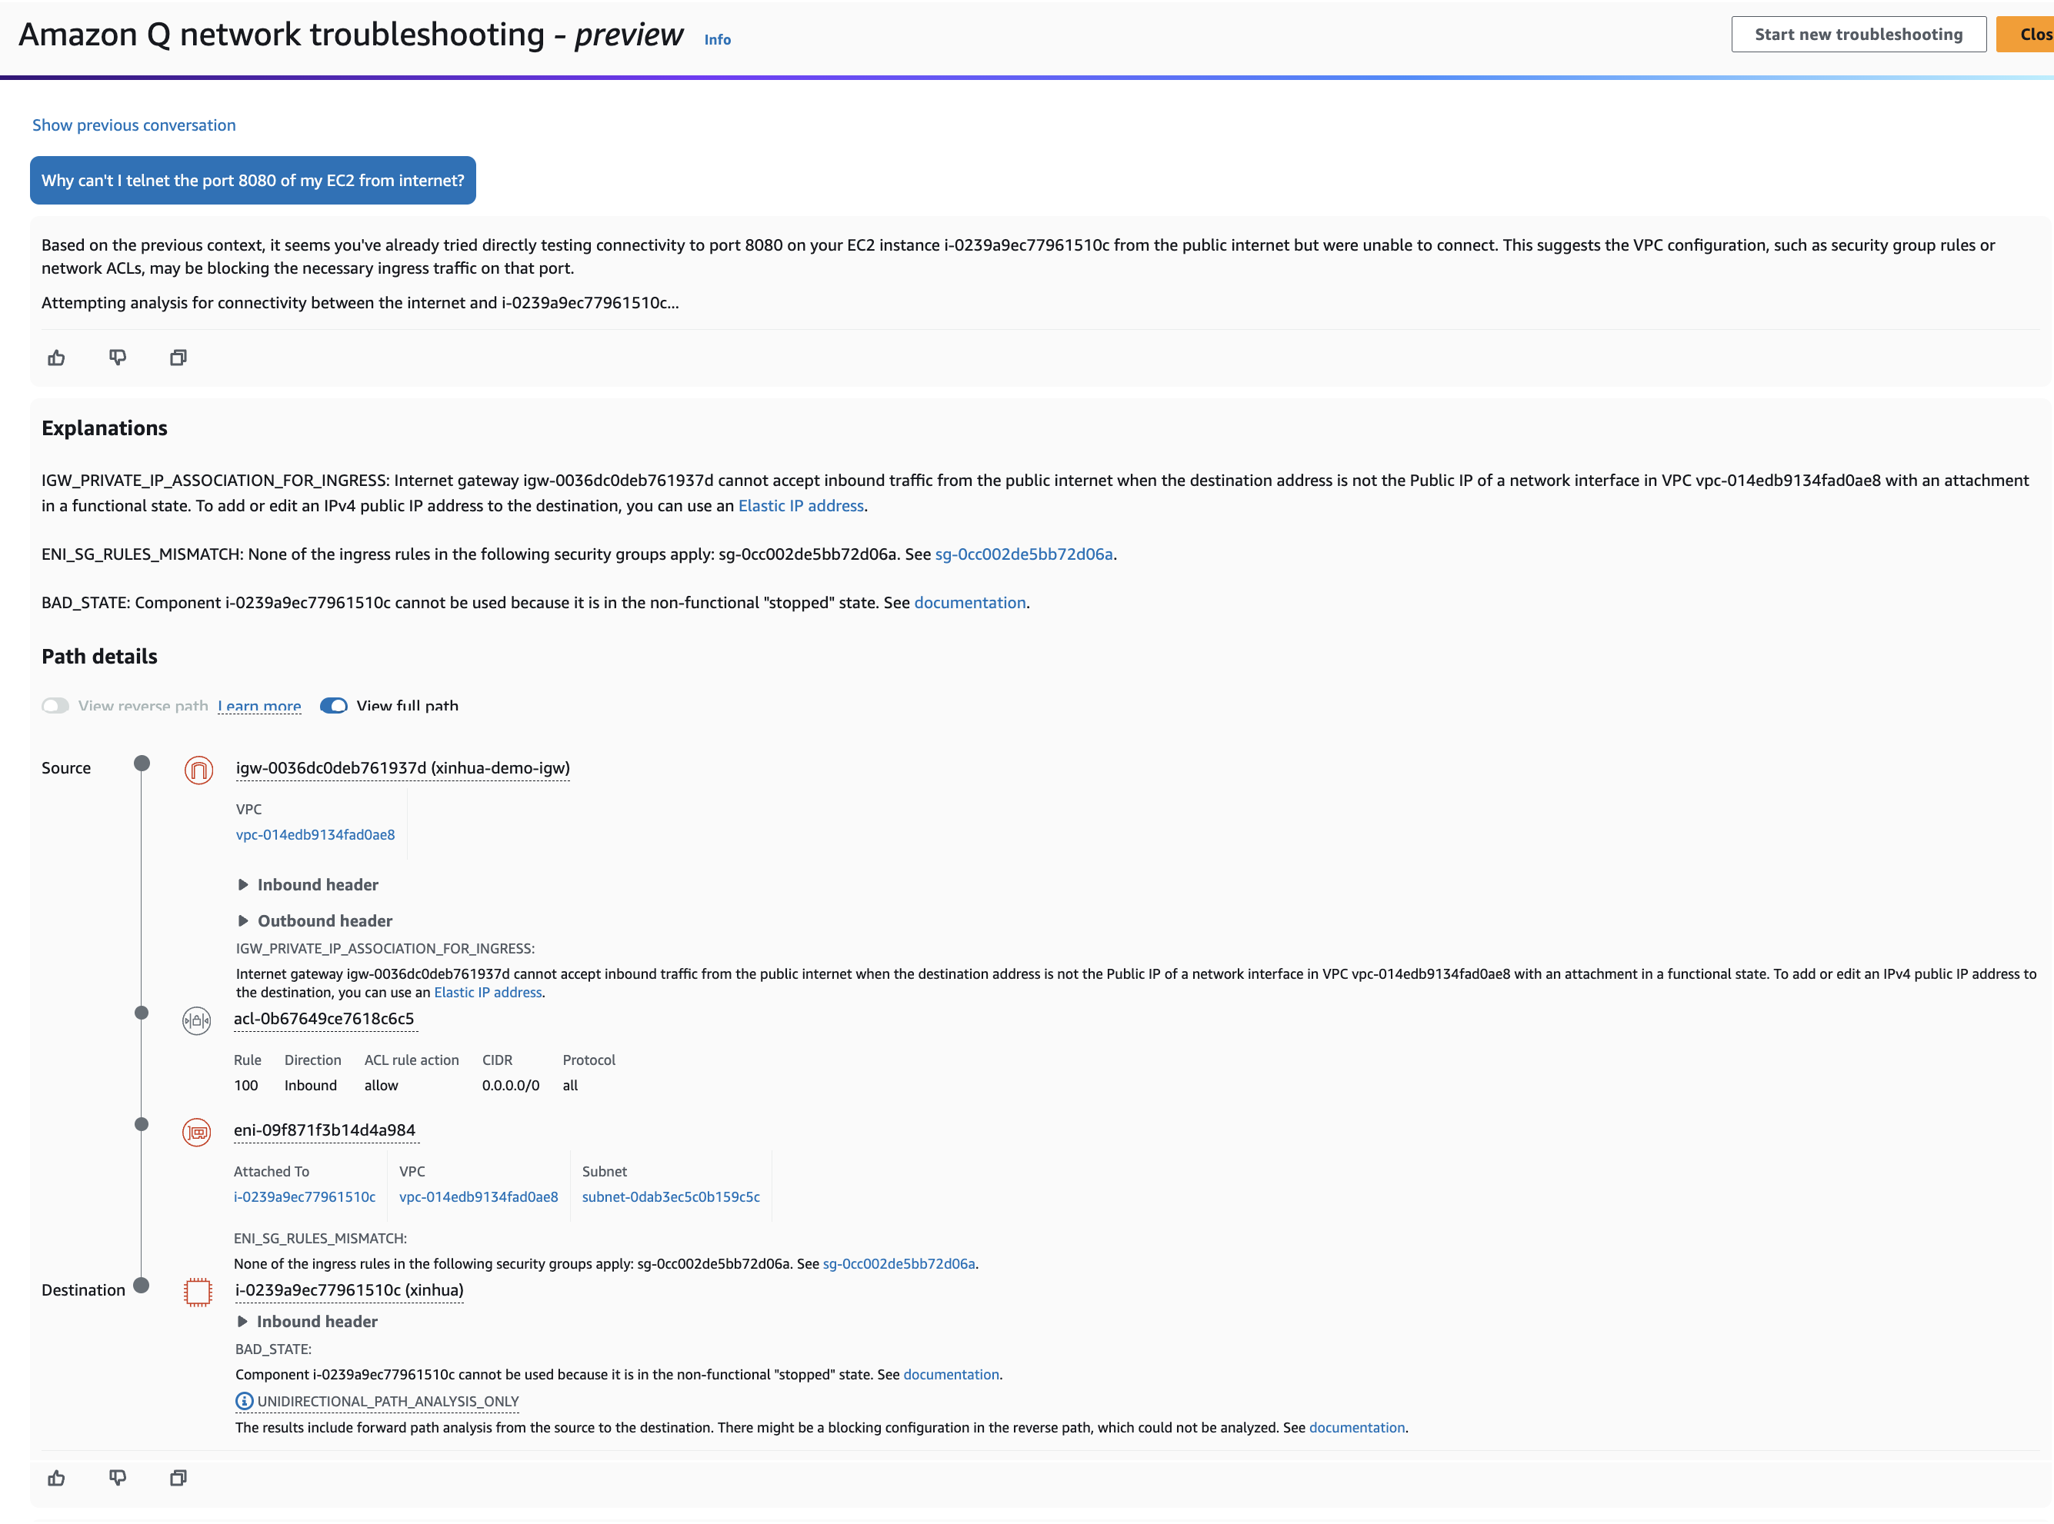Click the internet gateway icon
Viewport: 2054px width, 1524px height.
point(198,770)
